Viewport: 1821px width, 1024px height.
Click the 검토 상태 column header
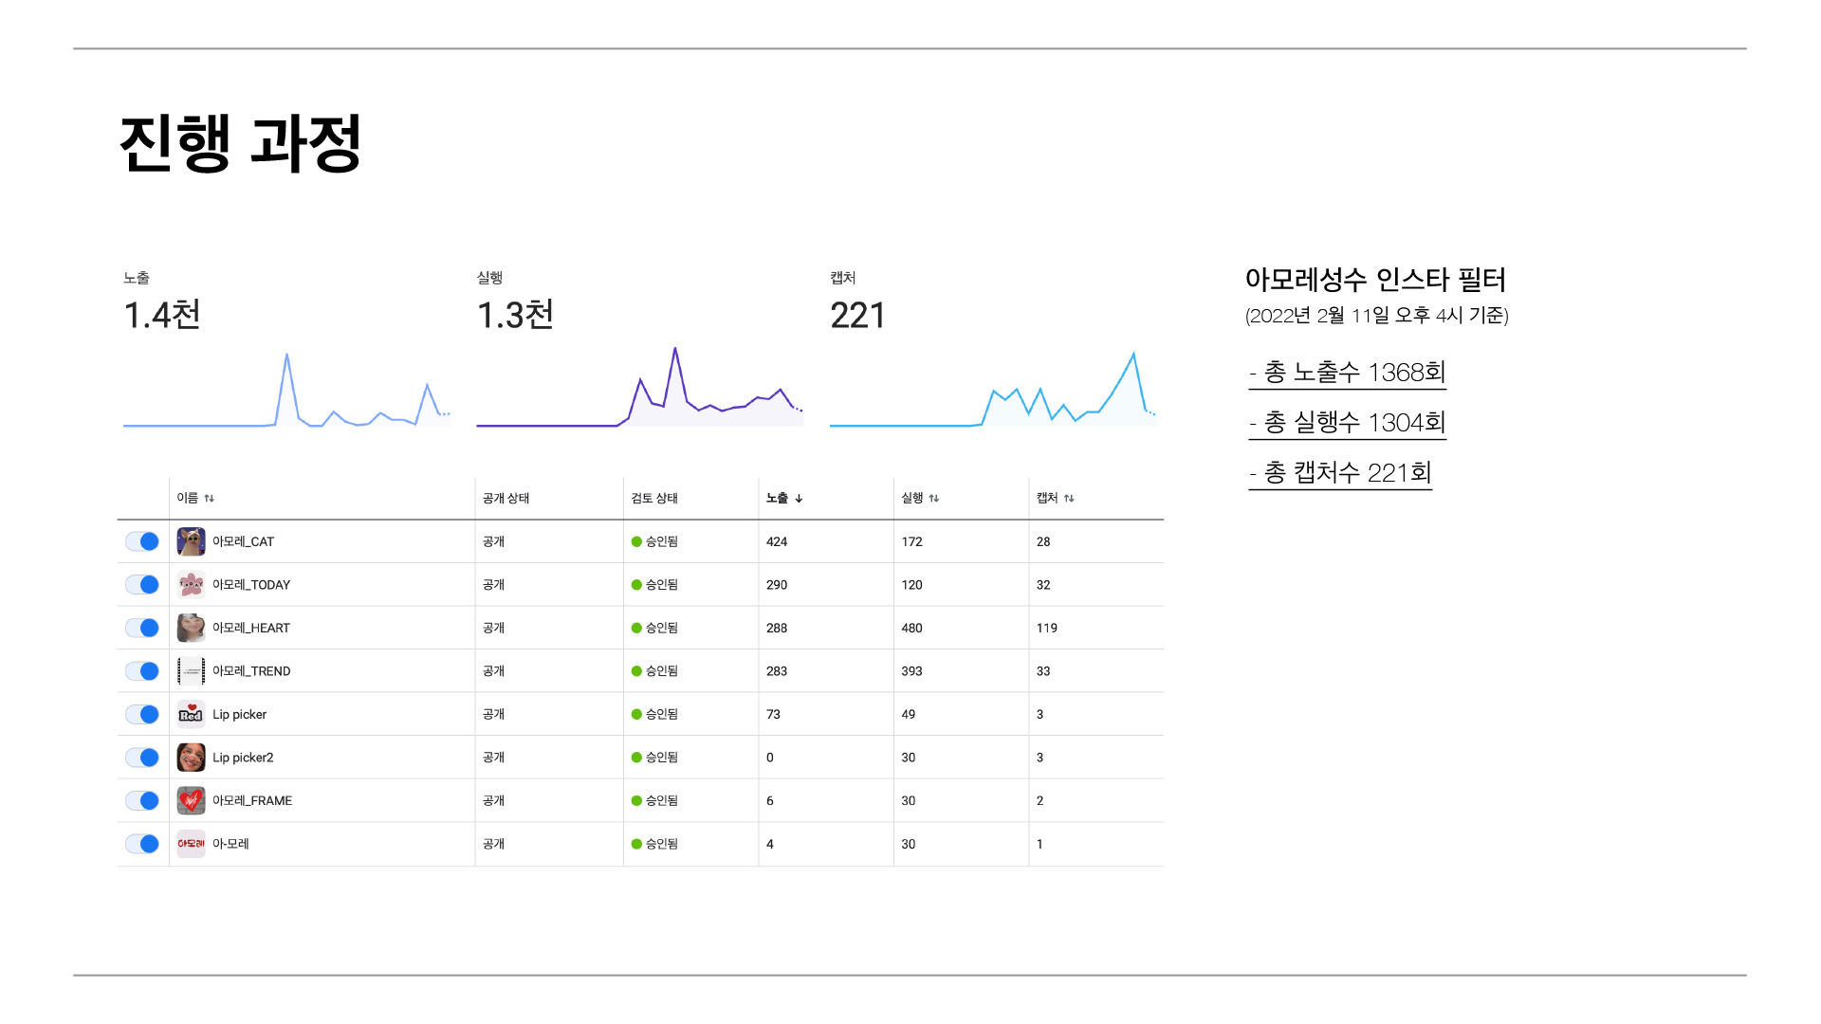pos(654,498)
